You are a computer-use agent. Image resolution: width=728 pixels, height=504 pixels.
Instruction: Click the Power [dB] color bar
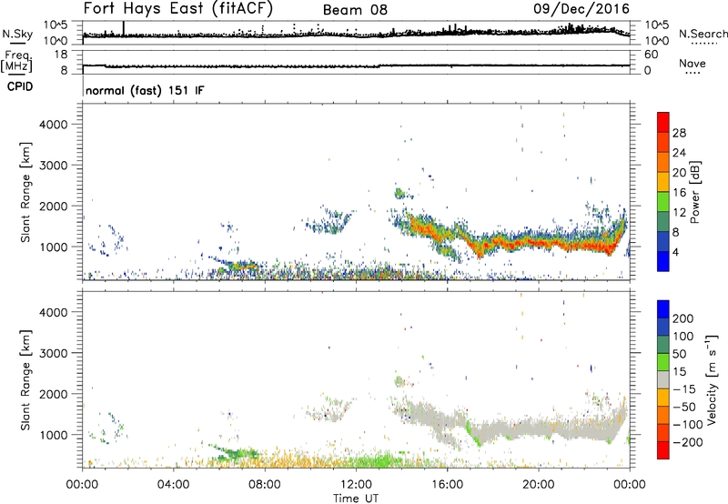663,191
